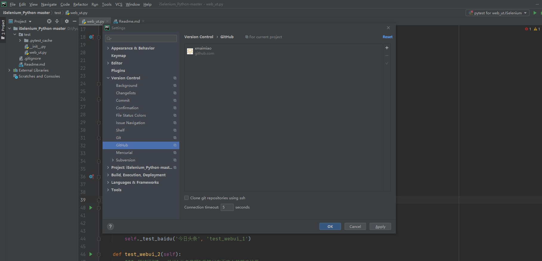Click green Run button in top toolbar
Viewport: 542px width, 261px height.
535,13
